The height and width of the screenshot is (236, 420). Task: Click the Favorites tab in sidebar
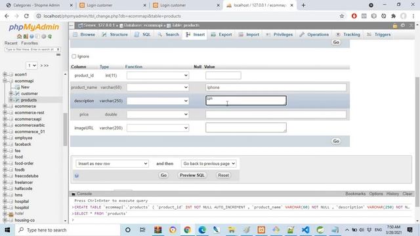tap(30, 43)
